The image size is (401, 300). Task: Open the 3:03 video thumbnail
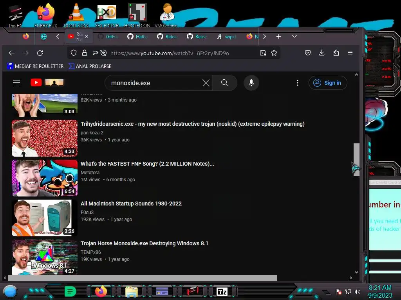point(45,105)
